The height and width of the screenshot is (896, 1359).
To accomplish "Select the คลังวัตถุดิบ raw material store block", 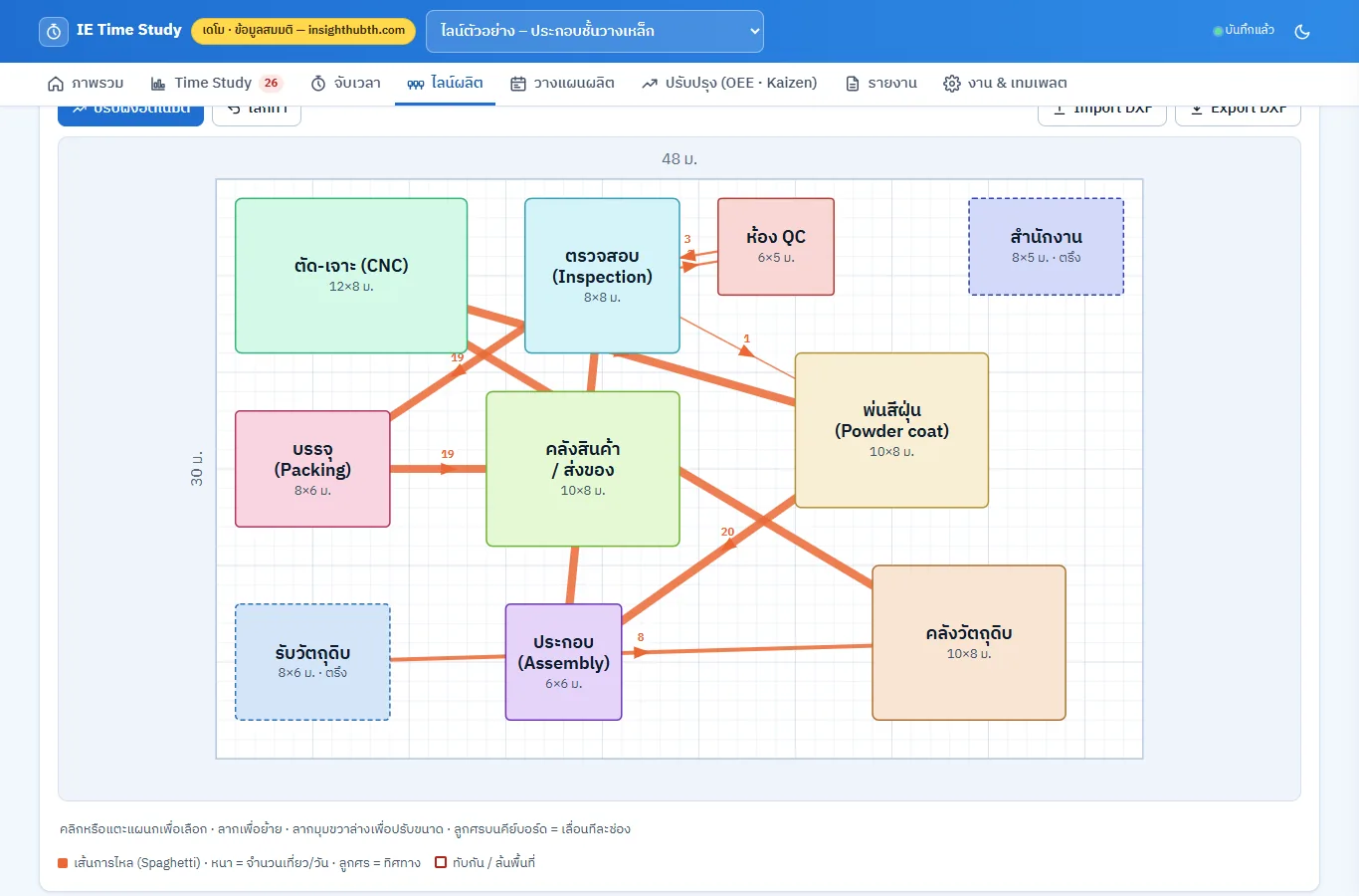I will (969, 643).
